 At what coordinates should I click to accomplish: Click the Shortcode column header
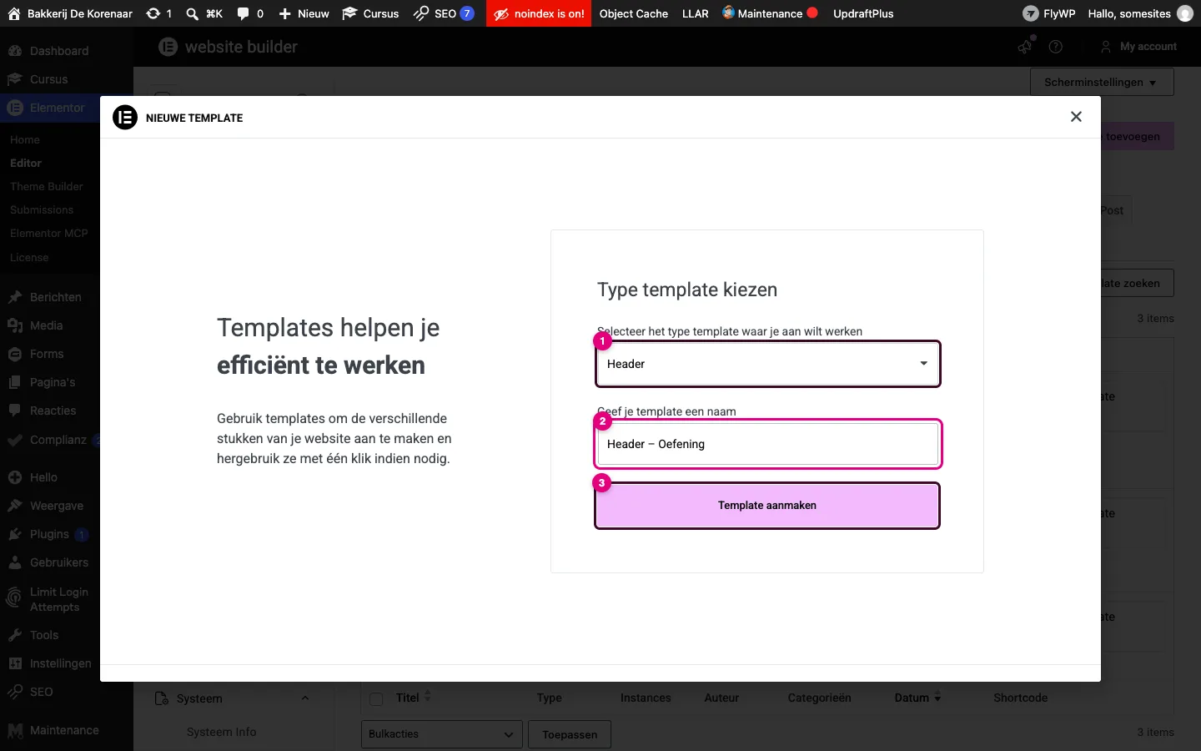point(1020,698)
